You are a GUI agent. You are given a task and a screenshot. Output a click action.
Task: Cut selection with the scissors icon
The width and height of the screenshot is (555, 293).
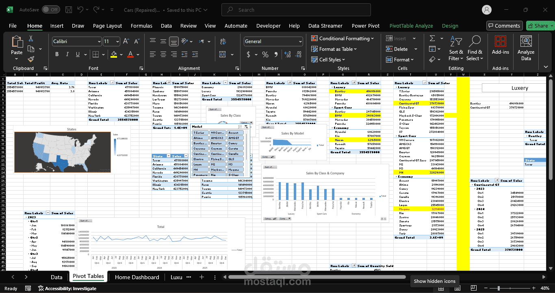31,39
